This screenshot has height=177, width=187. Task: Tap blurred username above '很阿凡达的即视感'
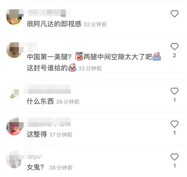(x=47, y=13)
